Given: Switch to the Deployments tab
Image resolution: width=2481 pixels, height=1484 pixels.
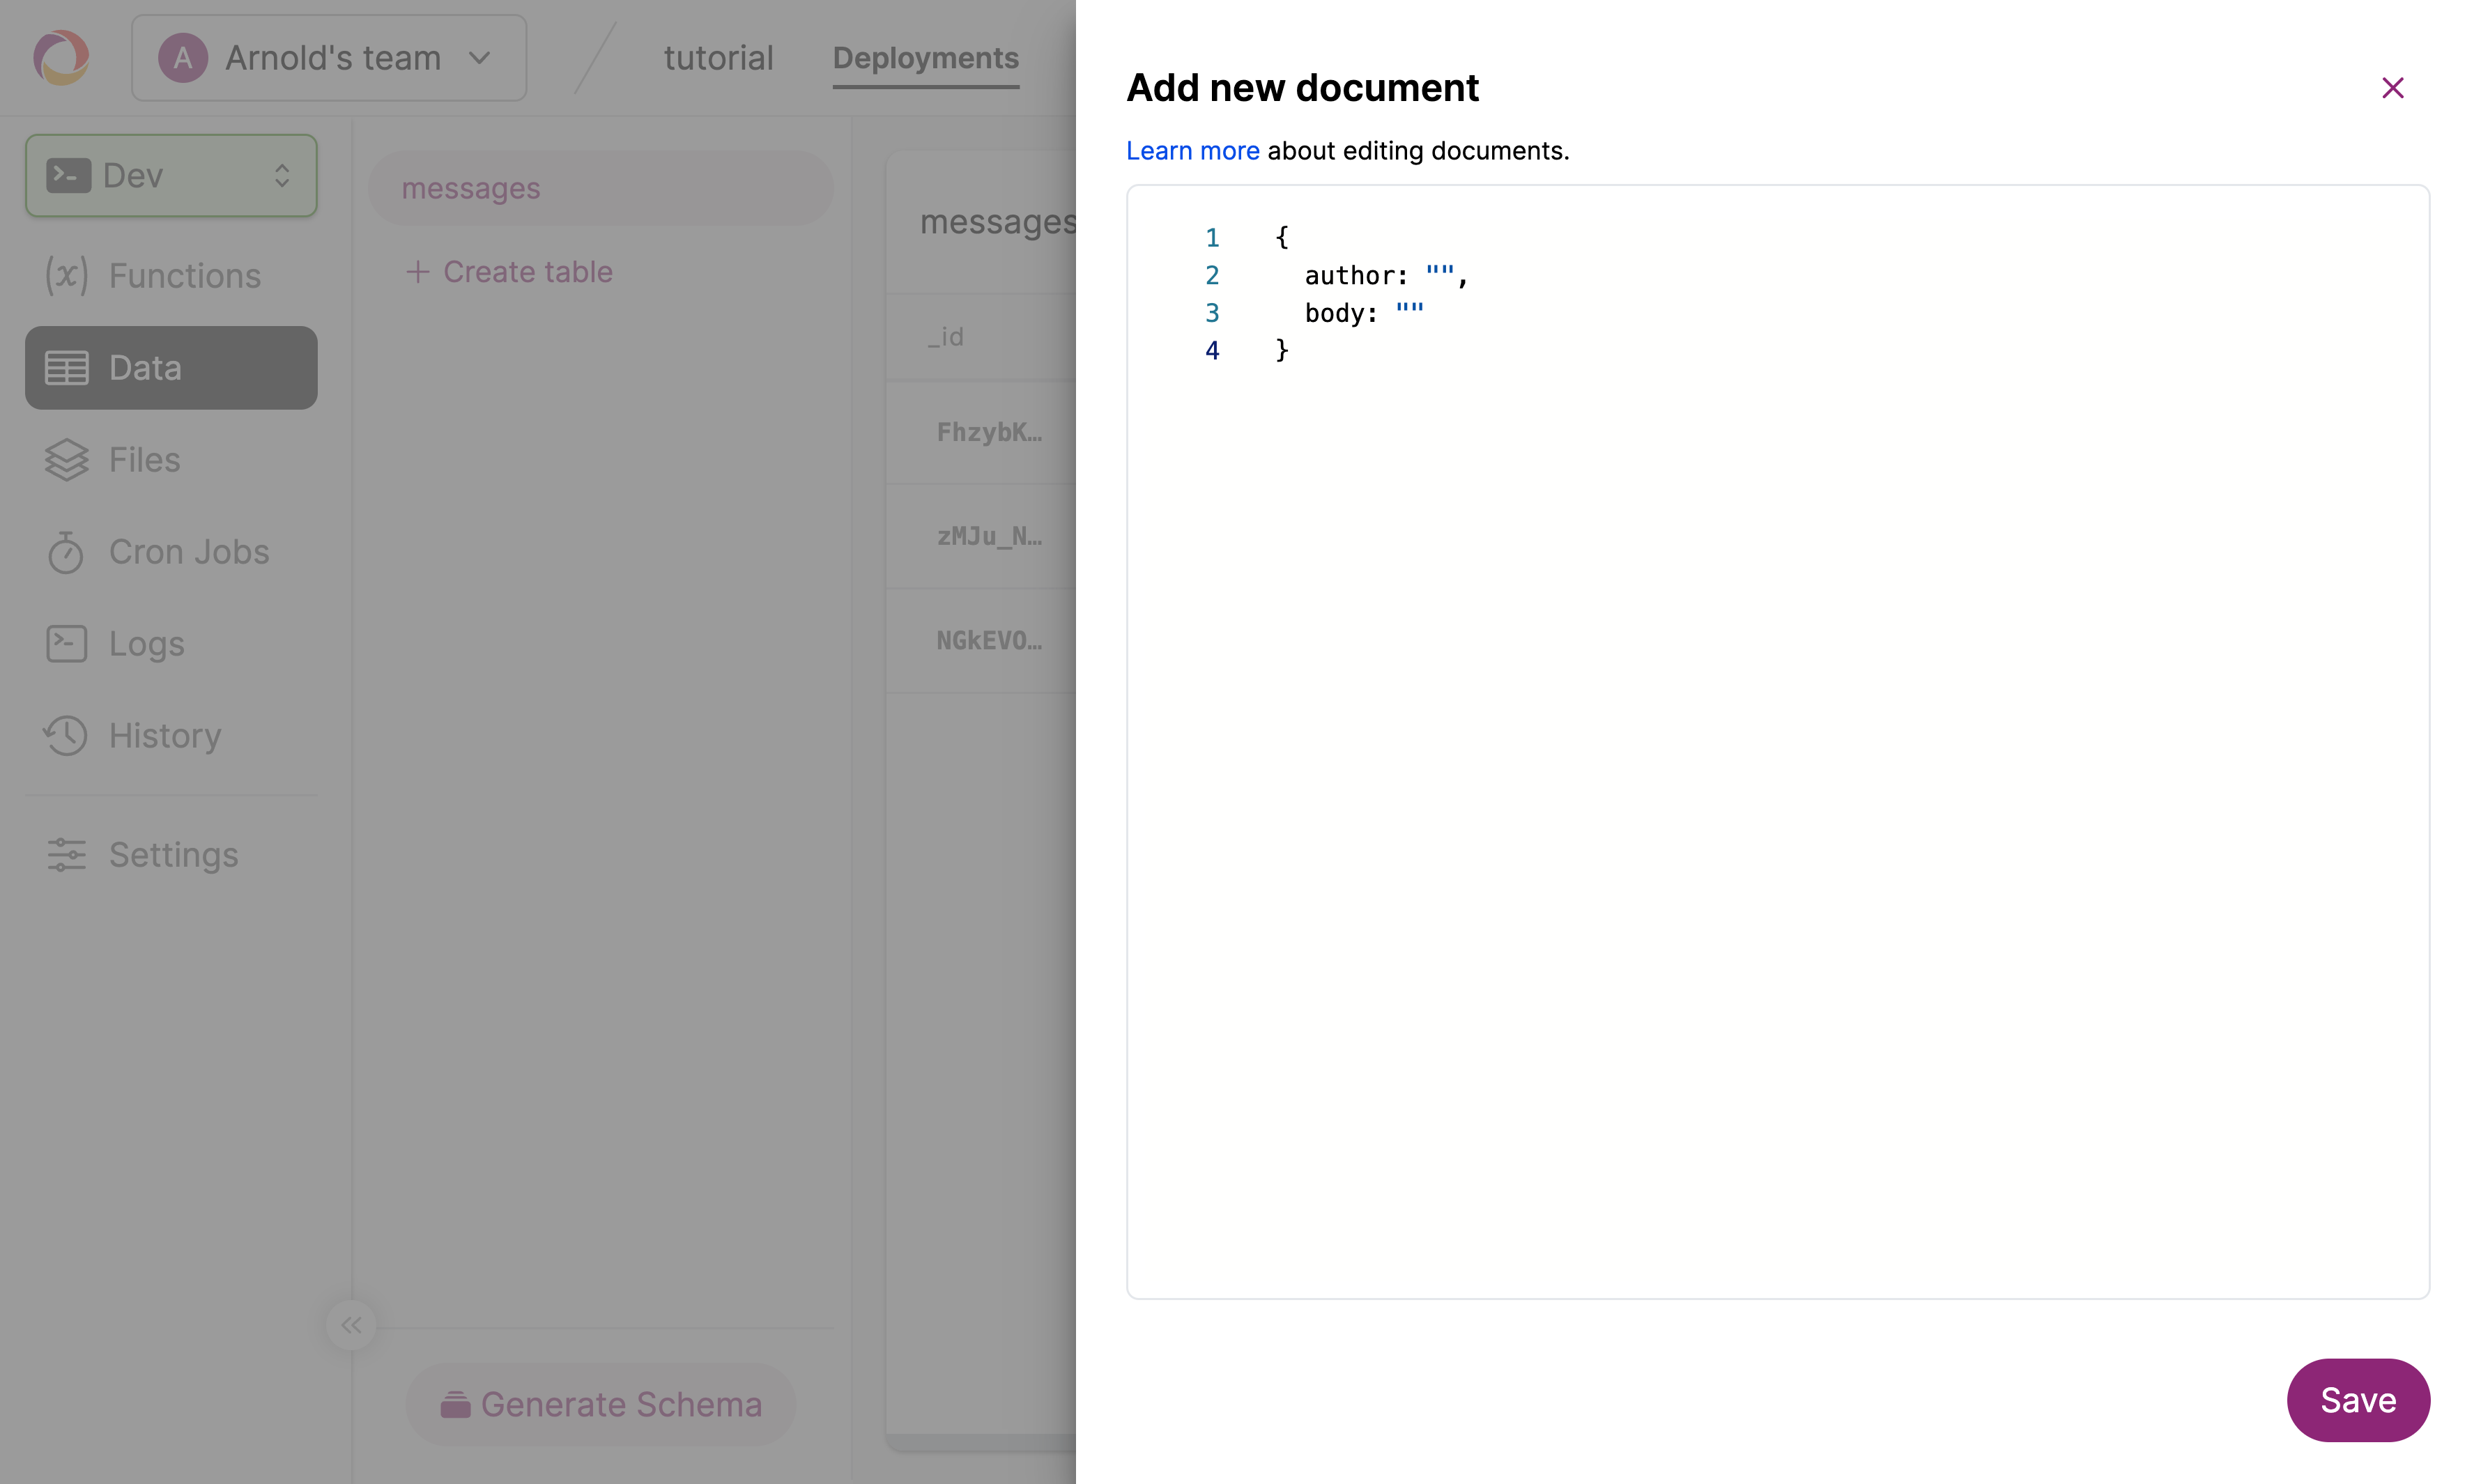Looking at the screenshot, I should (x=925, y=58).
